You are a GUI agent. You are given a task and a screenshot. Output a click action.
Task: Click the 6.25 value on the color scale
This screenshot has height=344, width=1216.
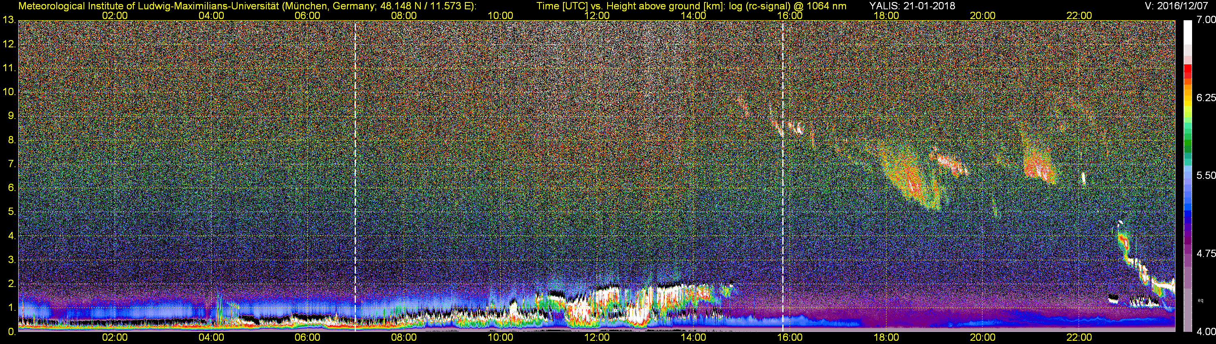click(x=1206, y=98)
